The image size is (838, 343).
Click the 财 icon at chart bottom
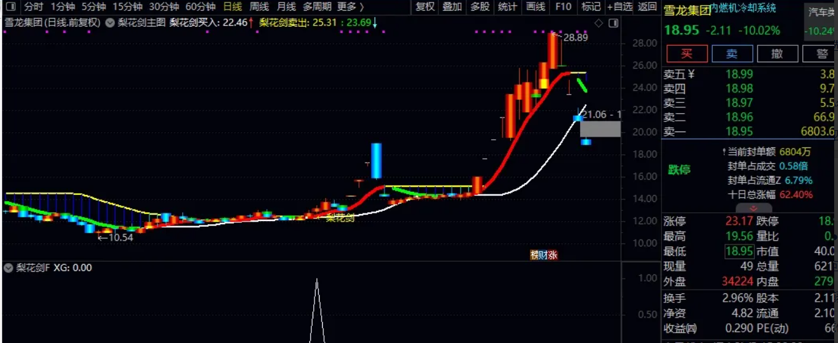[543, 255]
